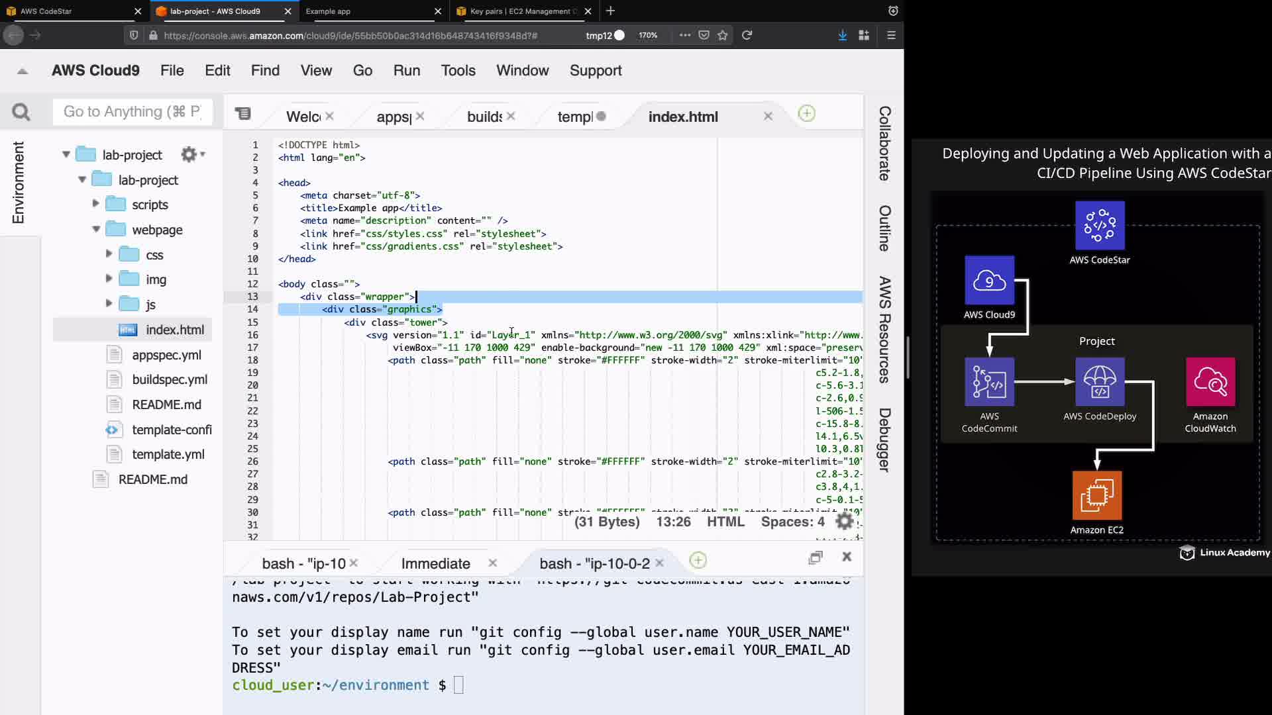Viewport: 1272px width, 715px height.
Task: Bookmark this page with the star icon
Action: point(723,35)
